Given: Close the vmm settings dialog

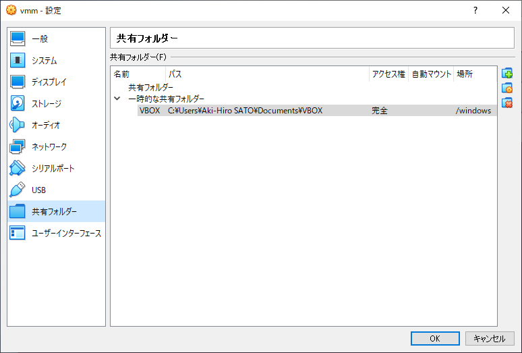Looking at the screenshot, I should pyautogui.click(x=506, y=10).
